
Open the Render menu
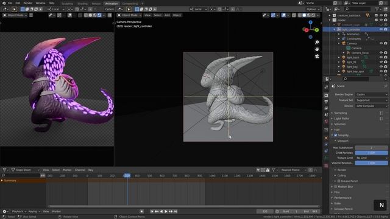tap(28, 3)
